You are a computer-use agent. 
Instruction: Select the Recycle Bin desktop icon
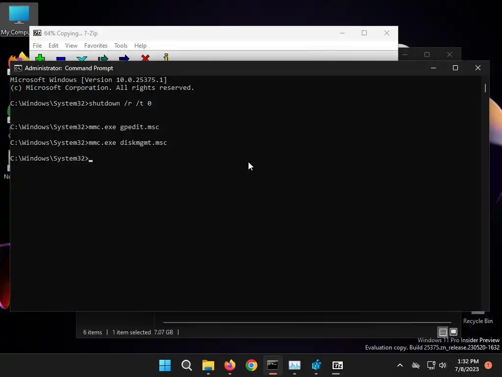tap(477, 319)
